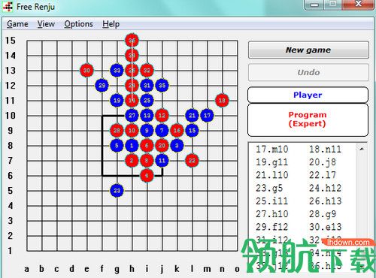Click red stone 36 on row 15
Viewport: 376px width, 278px height.
[x=132, y=41]
